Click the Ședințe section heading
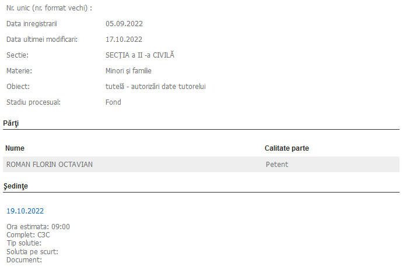The width and height of the screenshot is (403, 267). (16, 186)
